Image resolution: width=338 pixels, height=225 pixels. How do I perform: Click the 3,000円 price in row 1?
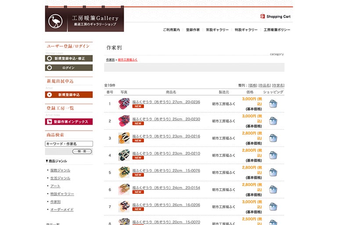[x=252, y=101]
